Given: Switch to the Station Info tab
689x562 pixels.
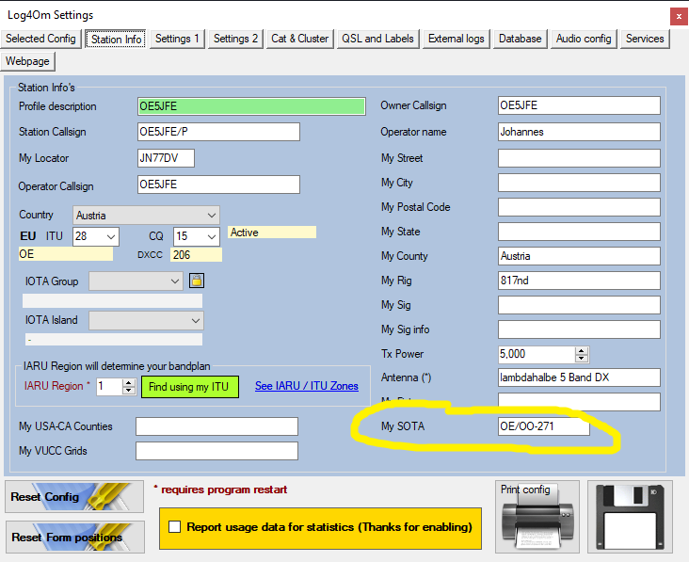Looking at the screenshot, I should (x=116, y=40).
